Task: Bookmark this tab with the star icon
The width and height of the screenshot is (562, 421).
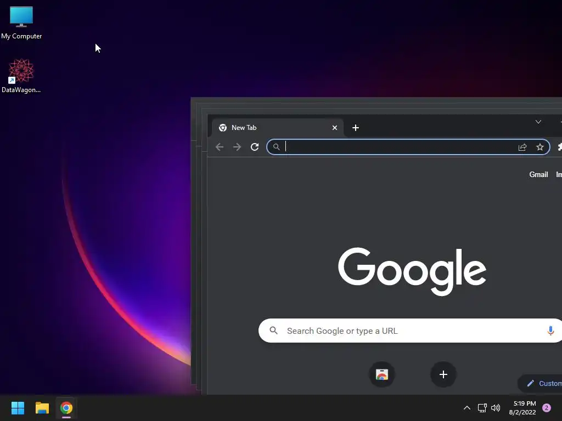Action: pyautogui.click(x=540, y=147)
